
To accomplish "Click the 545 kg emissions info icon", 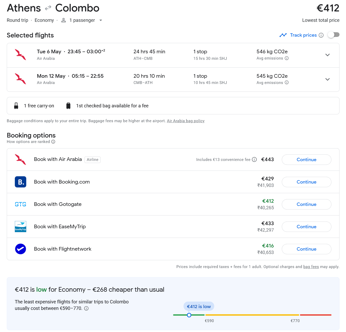I will tap(287, 82).
